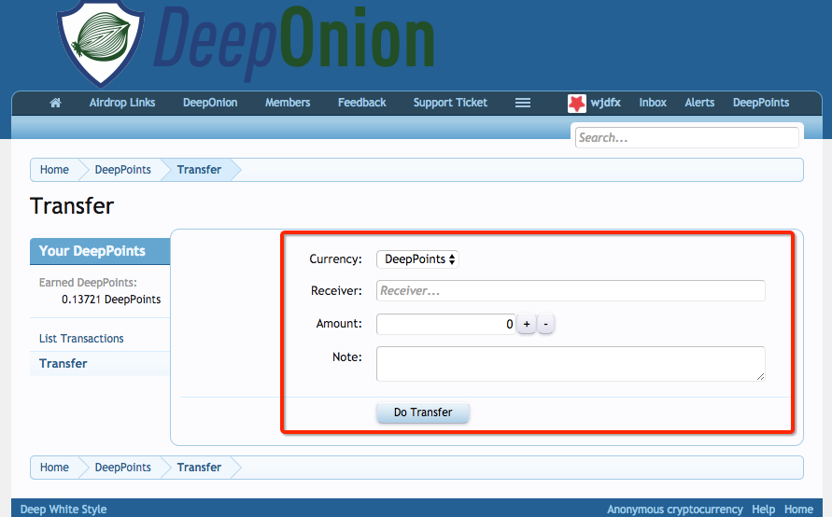The width and height of the screenshot is (832, 517).
Task: Click into the Amount field
Action: click(445, 324)
